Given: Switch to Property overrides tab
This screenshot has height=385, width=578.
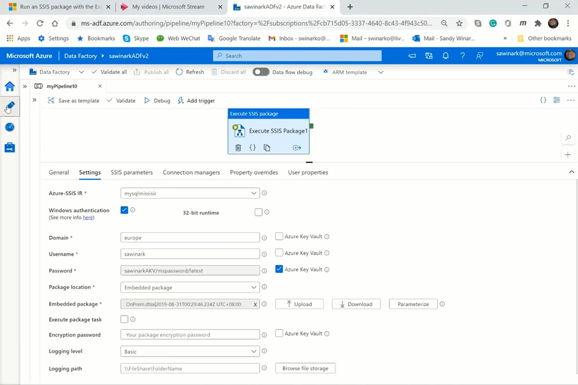Looking at the screenshot, I should pyautogui.click(x=254, y=172).
